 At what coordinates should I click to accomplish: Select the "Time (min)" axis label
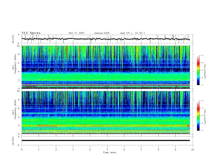point(110,152)
